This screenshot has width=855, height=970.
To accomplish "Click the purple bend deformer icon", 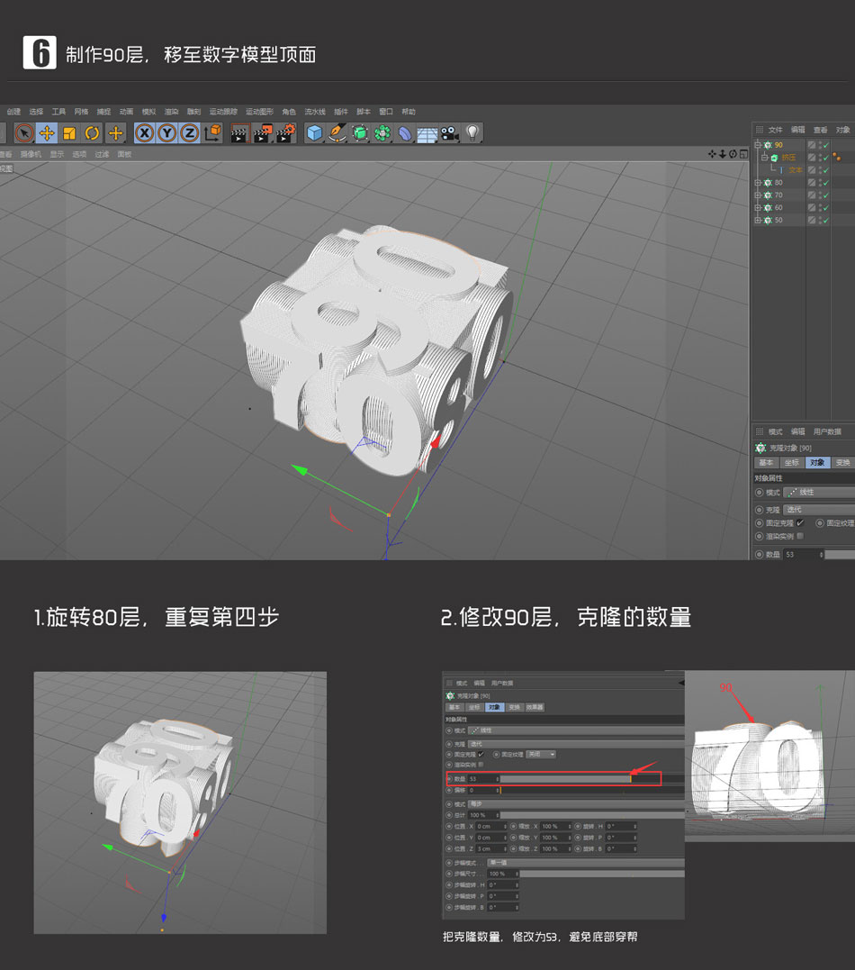I will [x=405, y=133].
